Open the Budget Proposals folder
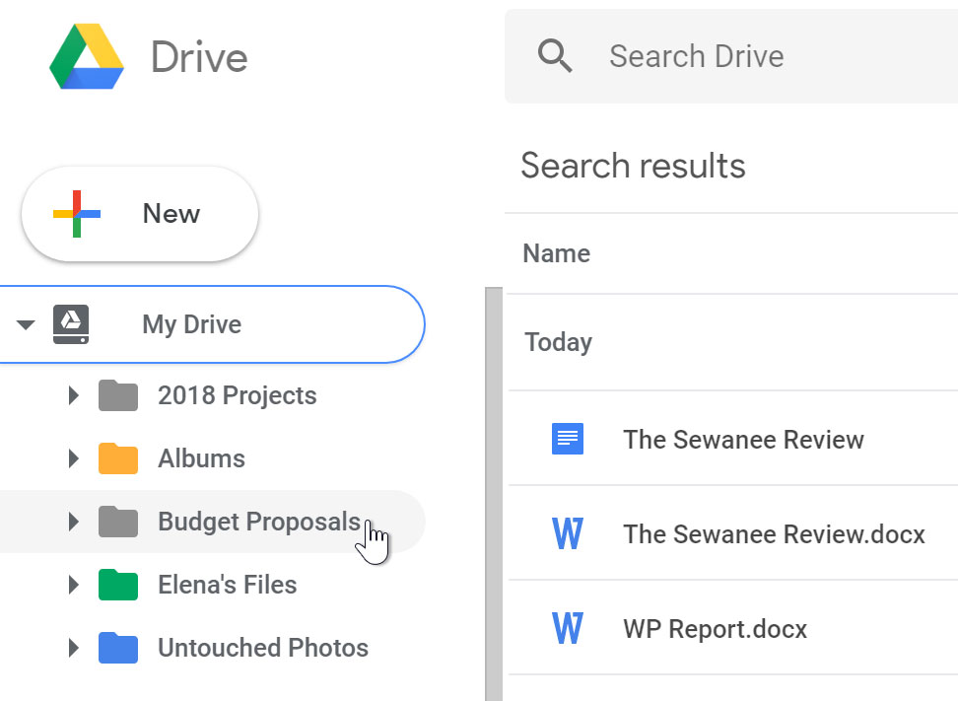Image resolution: width=958 pixels, height=701 pixels. [x=258, y=522]
